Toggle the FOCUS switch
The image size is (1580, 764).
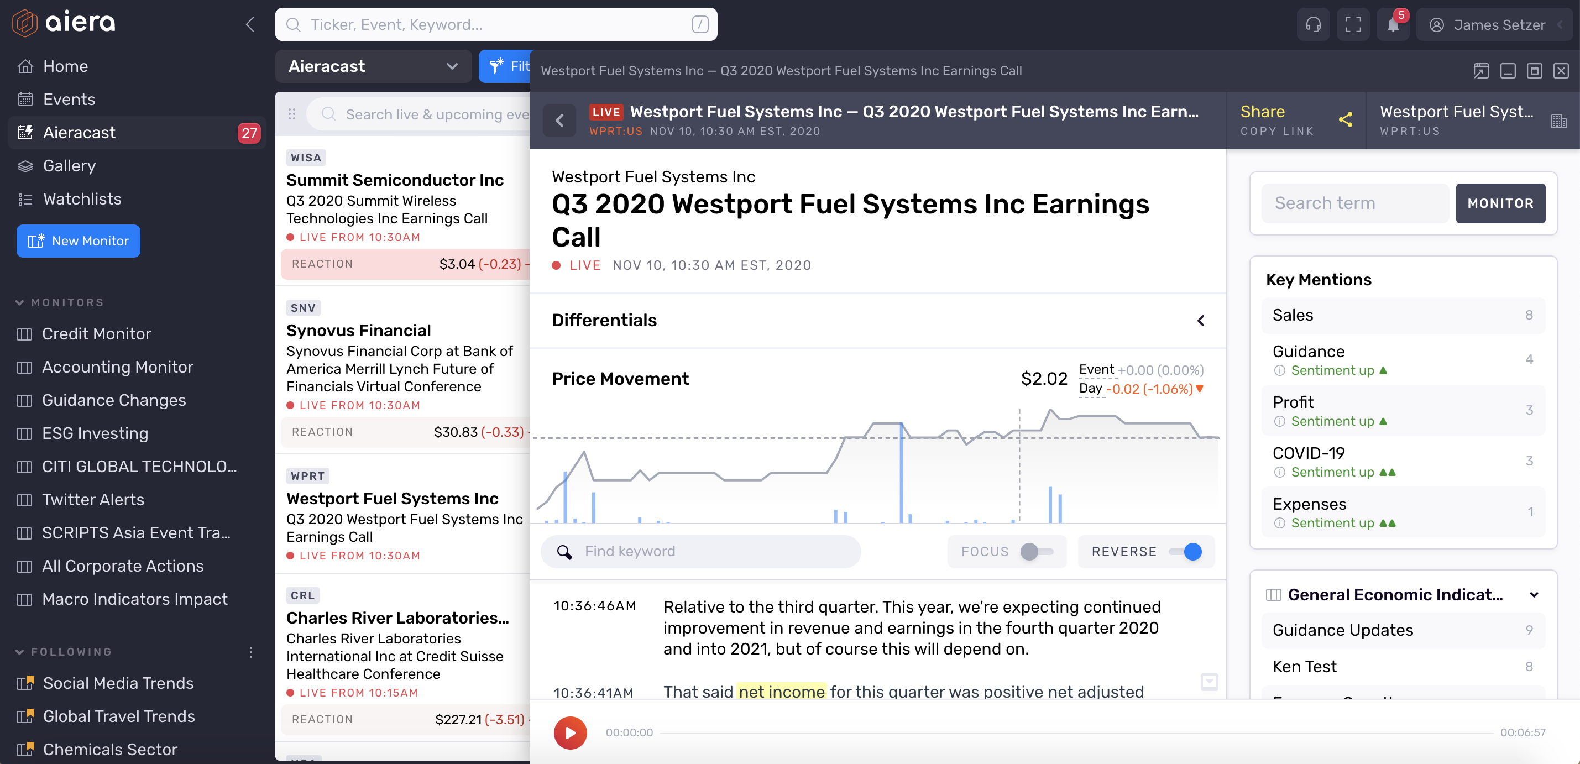(1037, 551)
